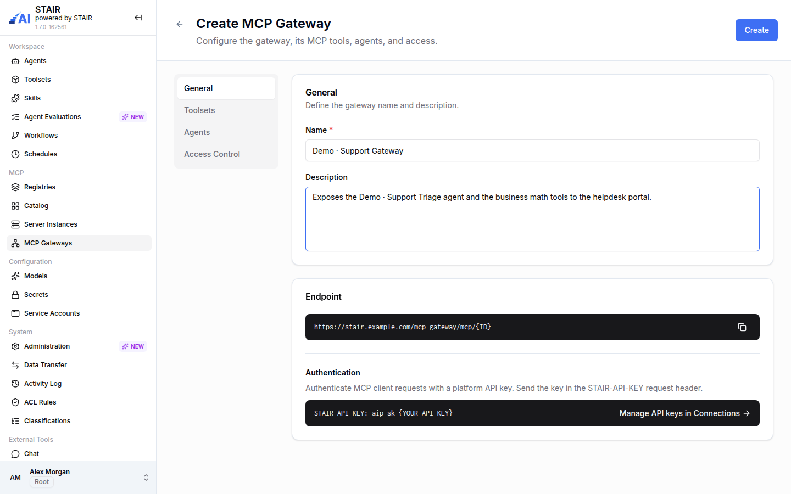Click the Skills puzzle icon
Screen dimensions: 791x494
[x=15, y=98]
